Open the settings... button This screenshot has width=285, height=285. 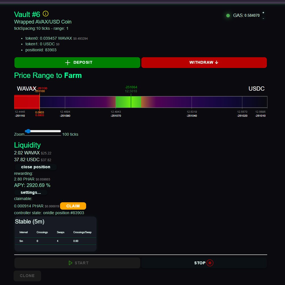[x=31, y=192]
